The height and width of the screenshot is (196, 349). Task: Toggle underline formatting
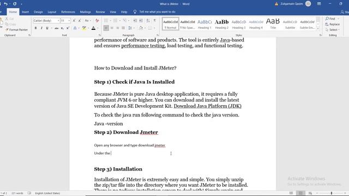(x=47, y=28)
